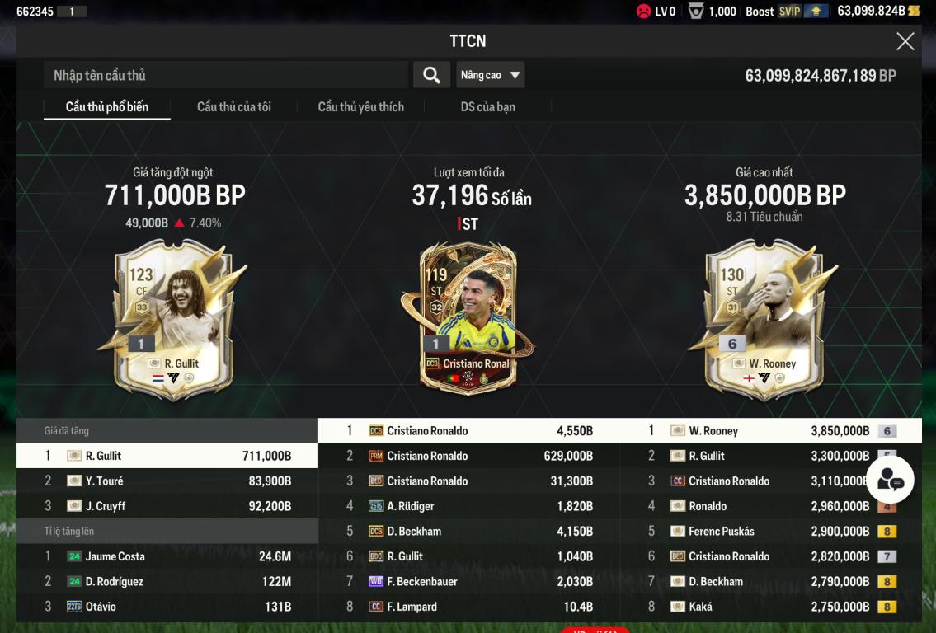Expand the Nâng cao dropdown

(x=490, y=75)
